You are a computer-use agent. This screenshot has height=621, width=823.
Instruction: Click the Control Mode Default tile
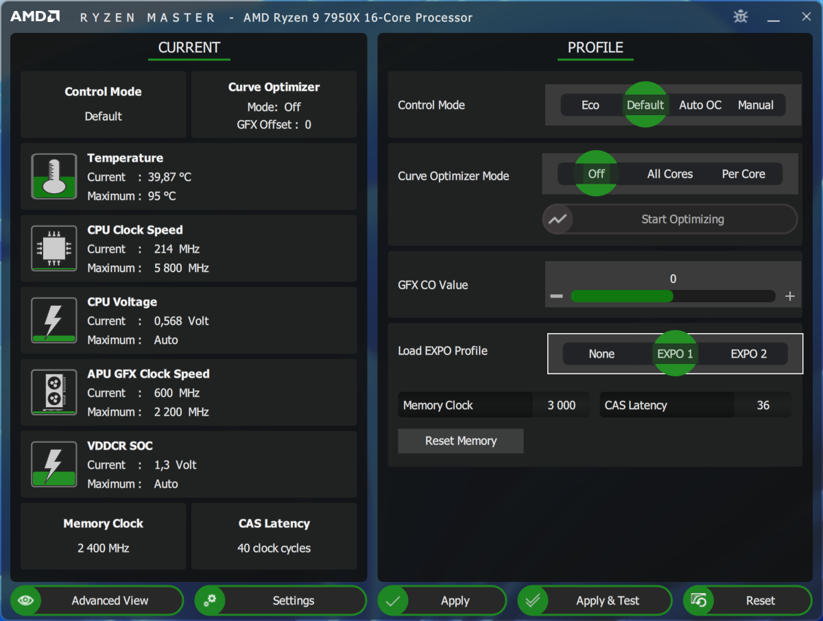pos(103,104)
